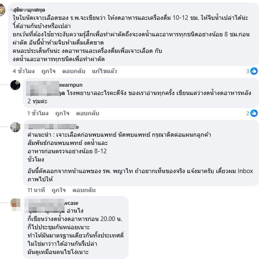Image resolution: width=259 pixels, height=259 pixels.
Task: Open the 4 ชั่วโมง timestamp link
Action: 24,71
